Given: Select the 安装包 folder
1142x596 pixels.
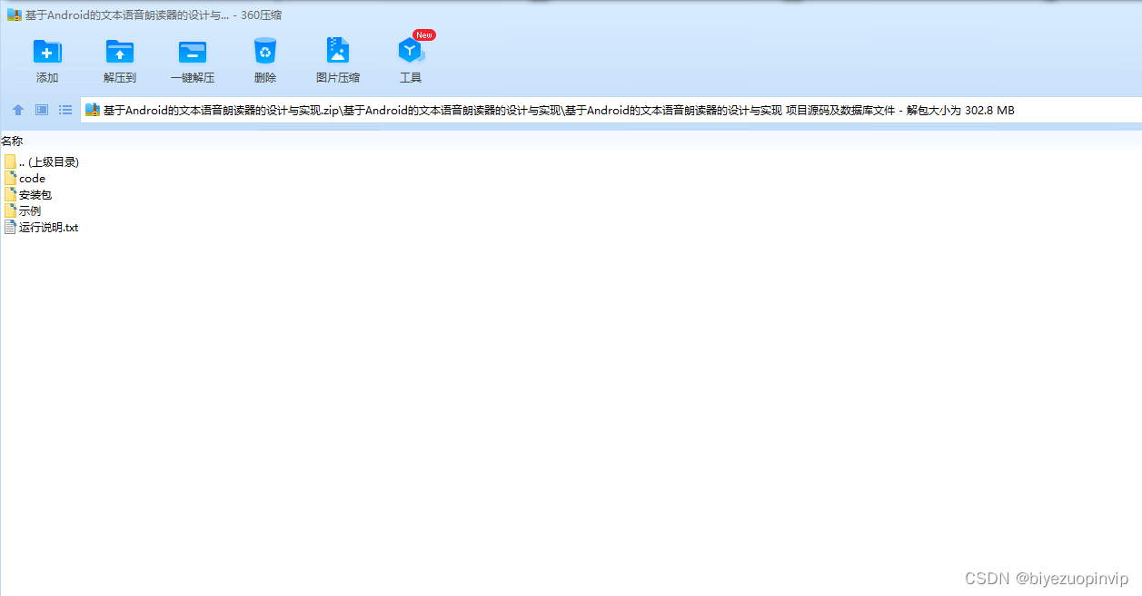Looking at the screenshot, I should tap(28, 194).
